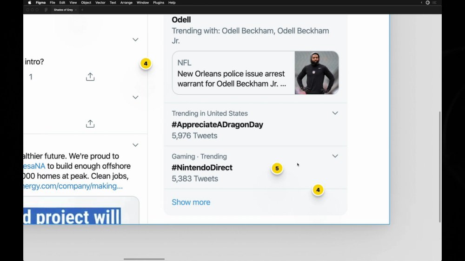The image size is (465, 261).
Task: Open the macOS notification center list icon
Action: [x=434, y=3]
